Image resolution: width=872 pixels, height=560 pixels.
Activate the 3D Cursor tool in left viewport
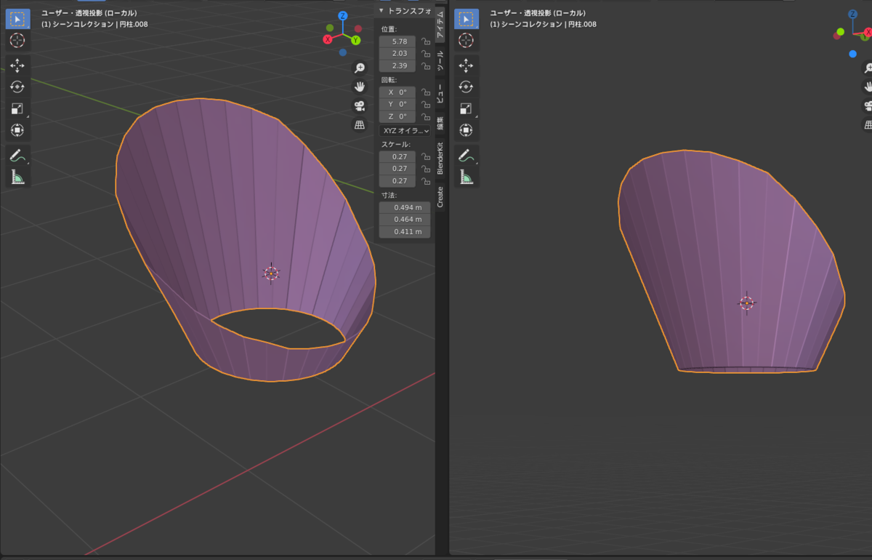coord(18,40)
